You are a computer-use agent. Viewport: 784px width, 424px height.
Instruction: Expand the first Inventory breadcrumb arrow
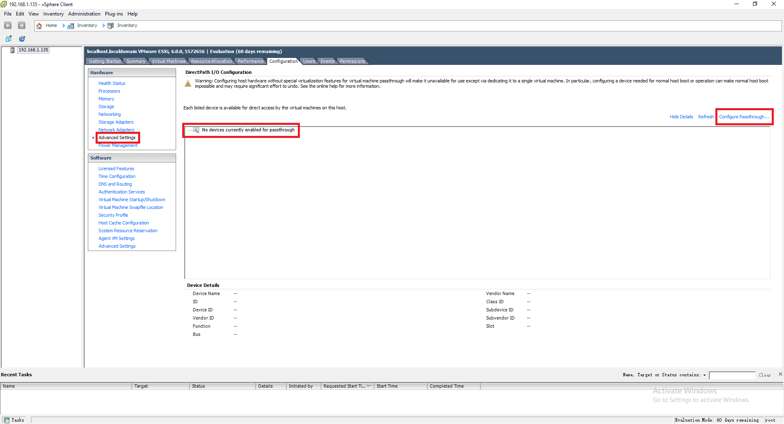click(104, 26)
